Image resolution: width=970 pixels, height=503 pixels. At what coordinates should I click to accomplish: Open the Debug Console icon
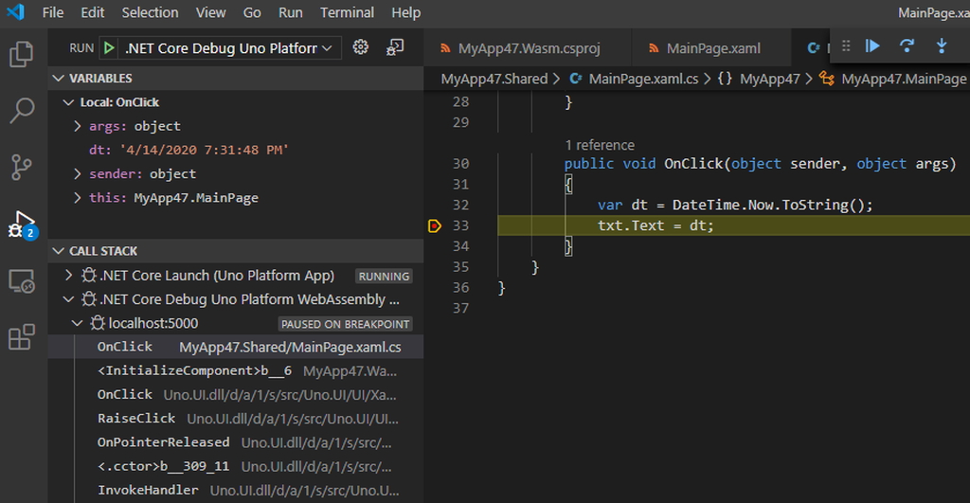point(395,47)
